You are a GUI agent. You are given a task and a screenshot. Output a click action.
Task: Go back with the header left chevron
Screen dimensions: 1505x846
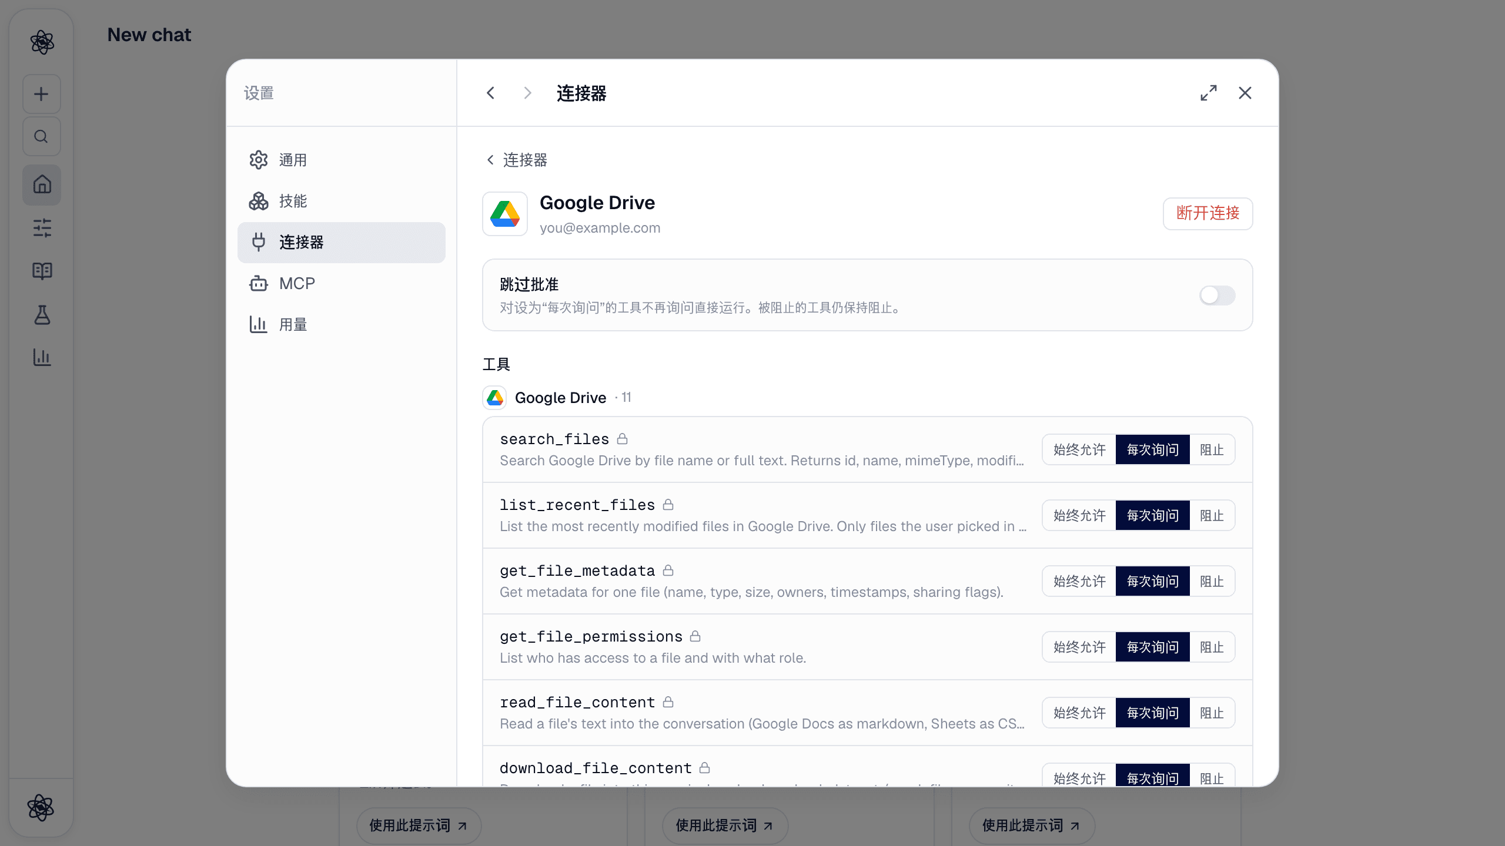491,93
